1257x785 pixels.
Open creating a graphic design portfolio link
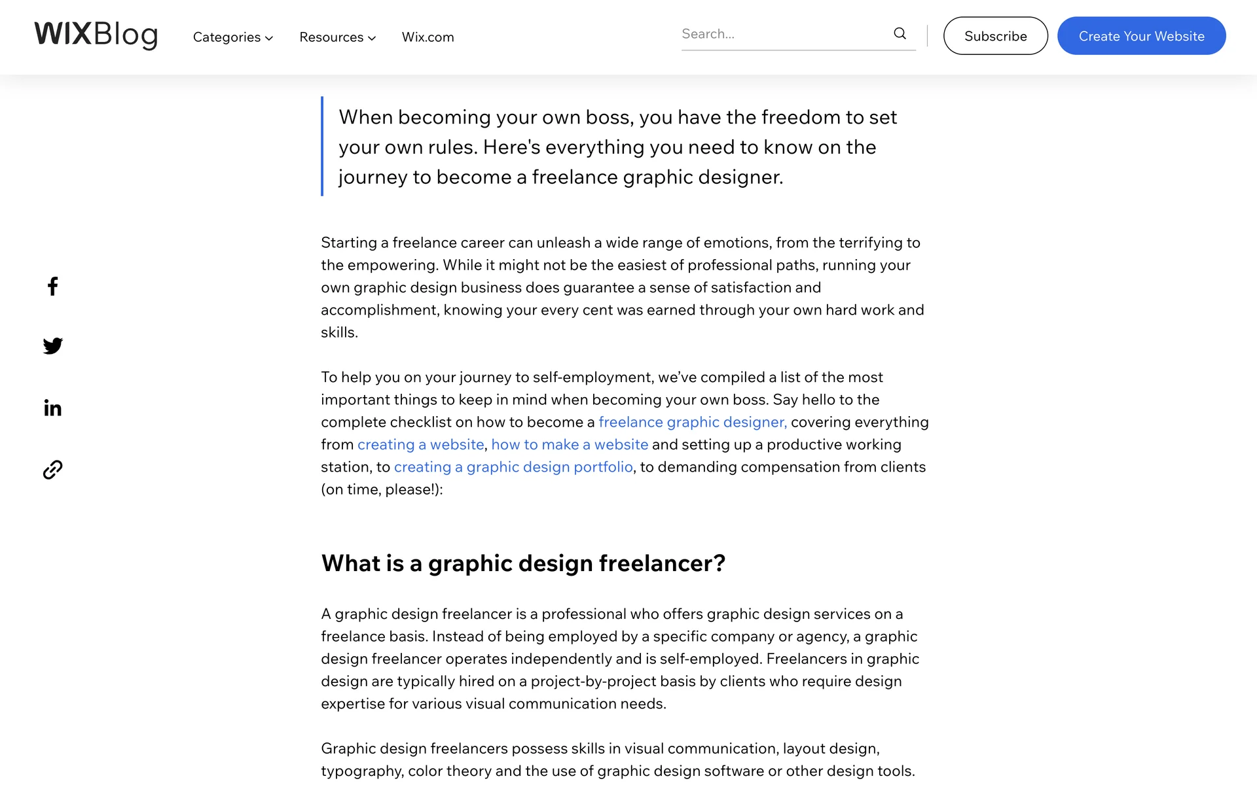[x=513, y=467]
